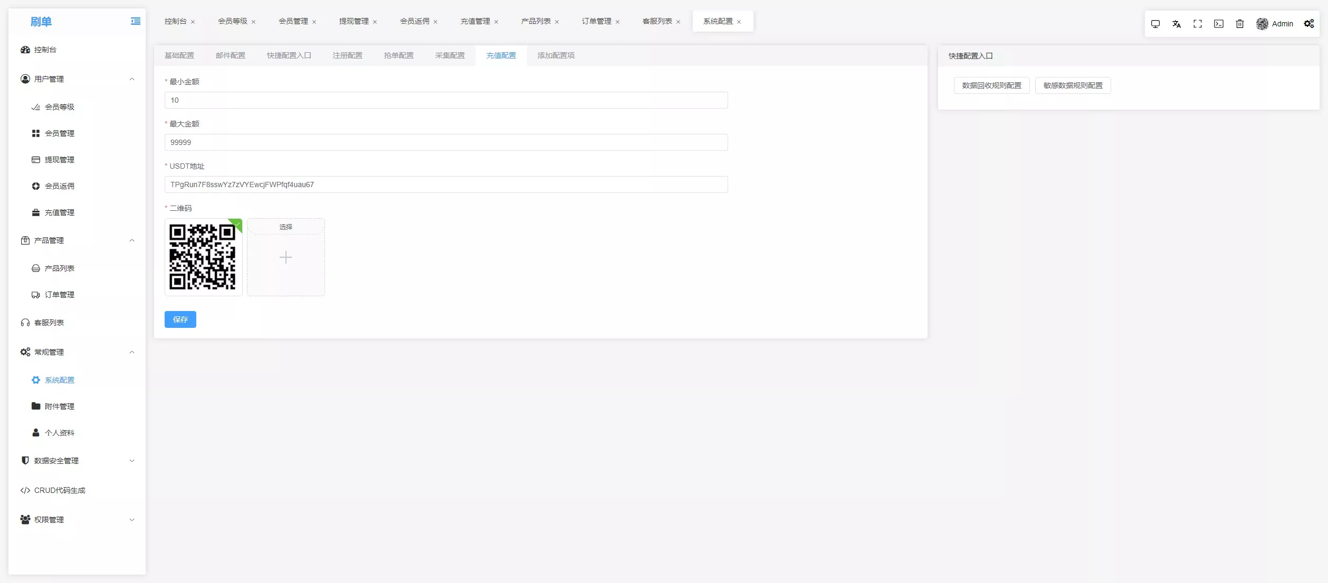Close the 客服列表 page tab
Screen dimensions: 1328x583
tap(678, 22)
